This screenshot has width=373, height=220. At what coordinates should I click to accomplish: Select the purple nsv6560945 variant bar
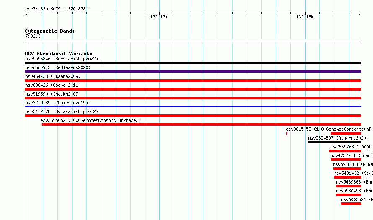[193, 72]
